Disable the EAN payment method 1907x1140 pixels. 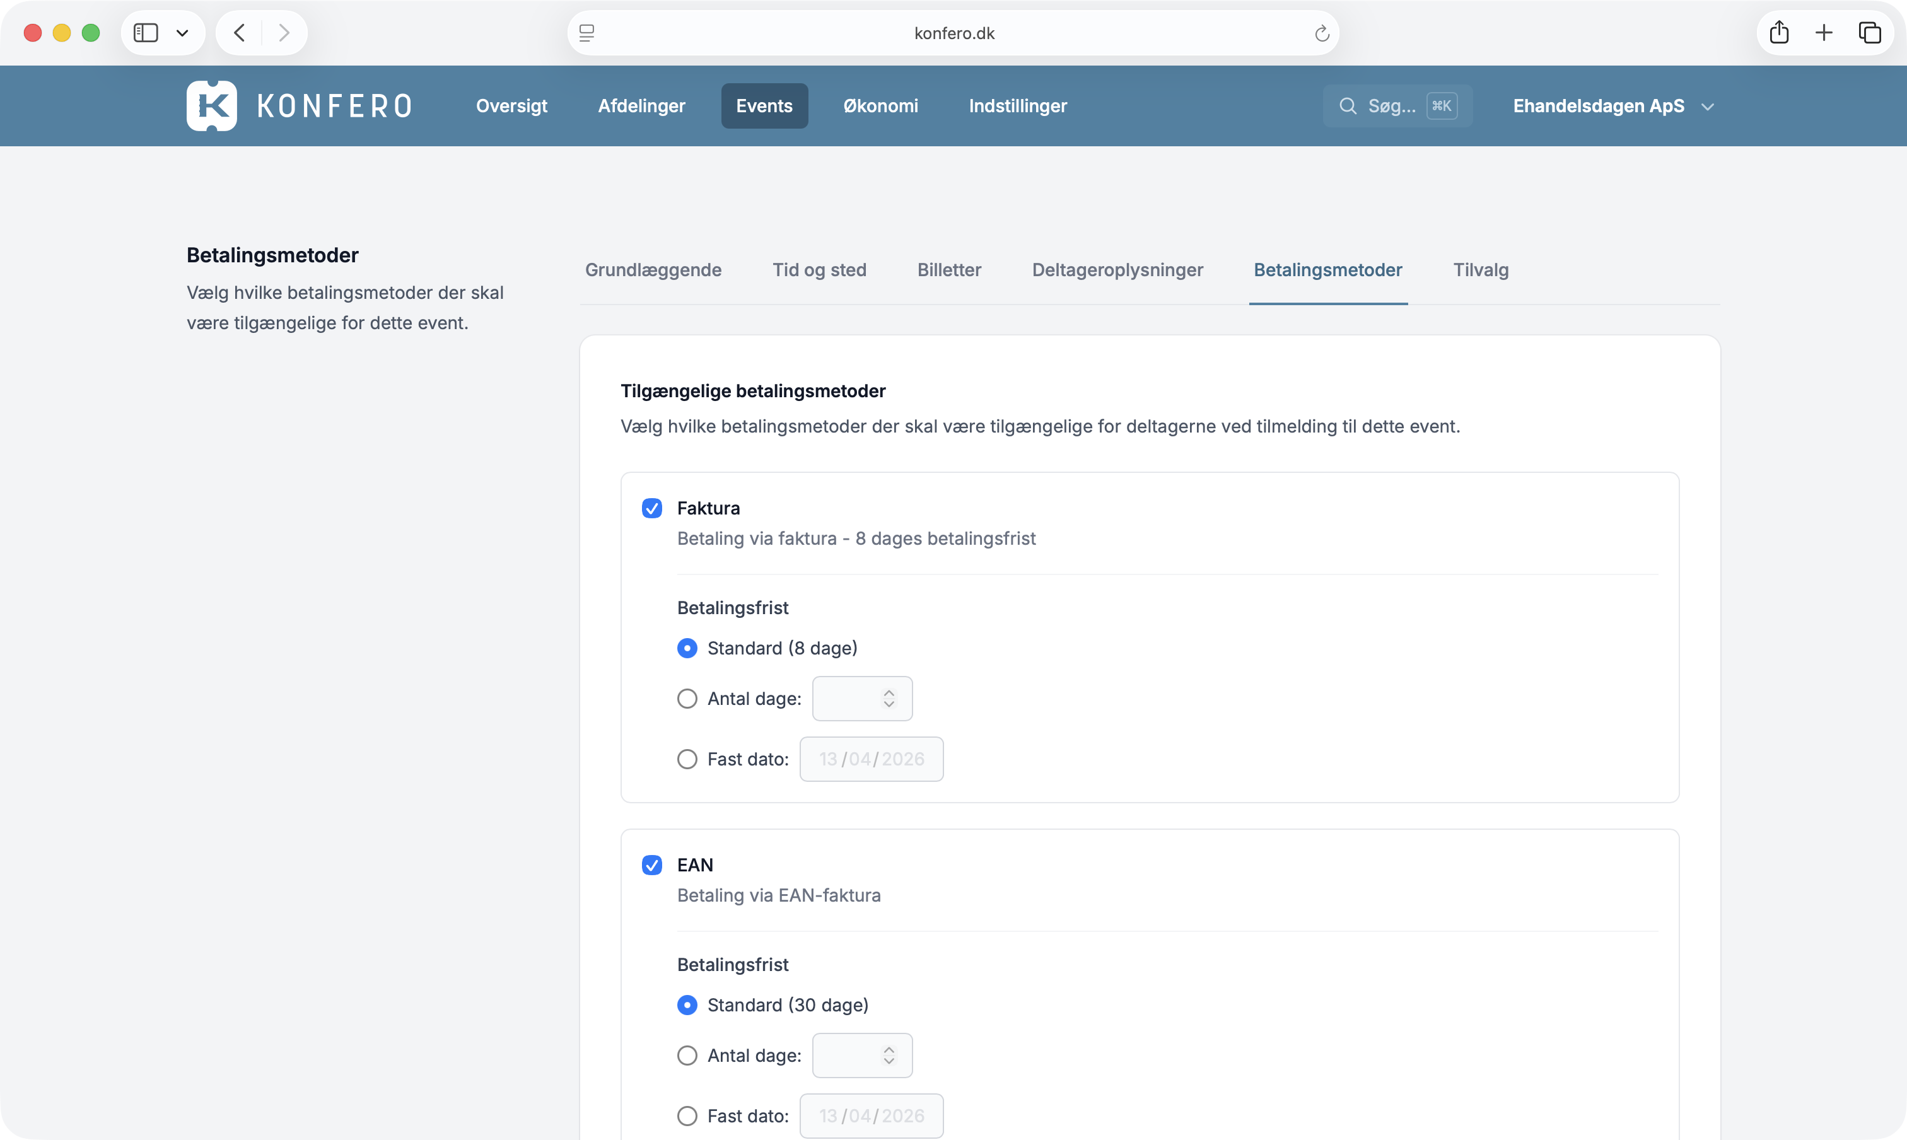point(651,864)
